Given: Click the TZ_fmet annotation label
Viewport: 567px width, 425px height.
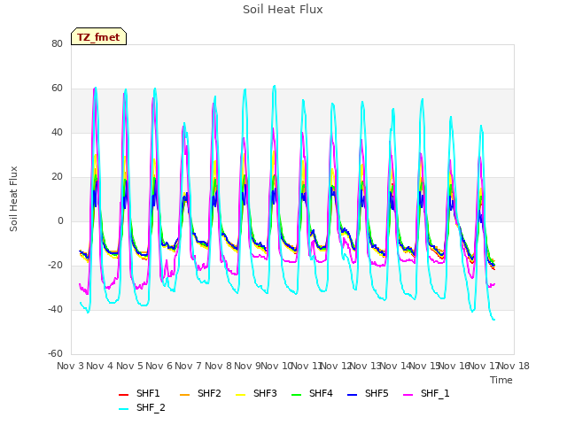Looking at the screenshot, I should 98,36.
